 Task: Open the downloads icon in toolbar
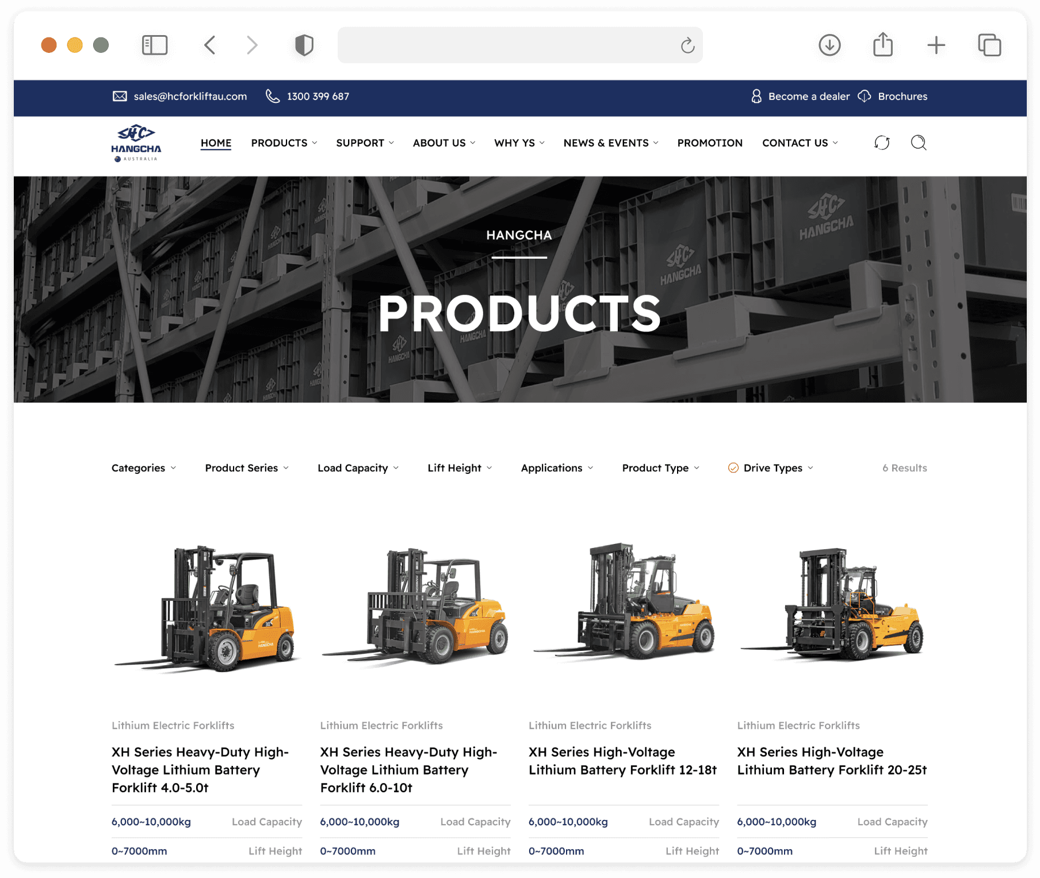829,45
